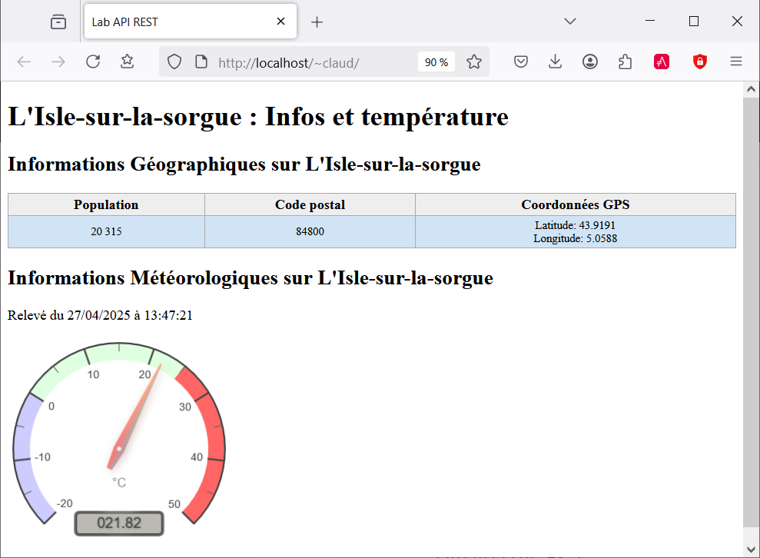Open the tracking protection shield icon
760x558 pixels.
coord(174,62)
